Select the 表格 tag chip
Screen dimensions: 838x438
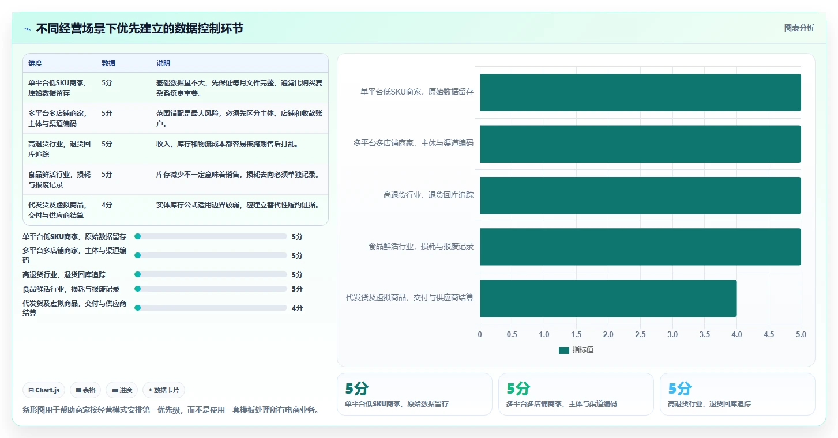[85, 390]
